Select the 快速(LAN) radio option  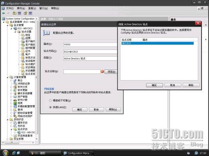tap(51, 107)
